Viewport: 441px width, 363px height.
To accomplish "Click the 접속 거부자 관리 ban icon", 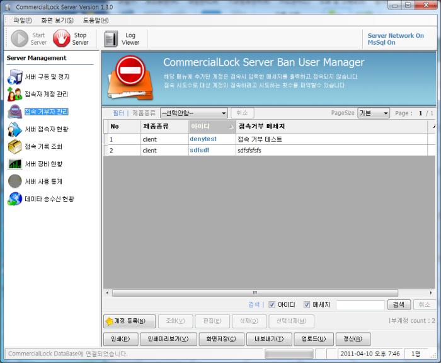I will 15,112.
